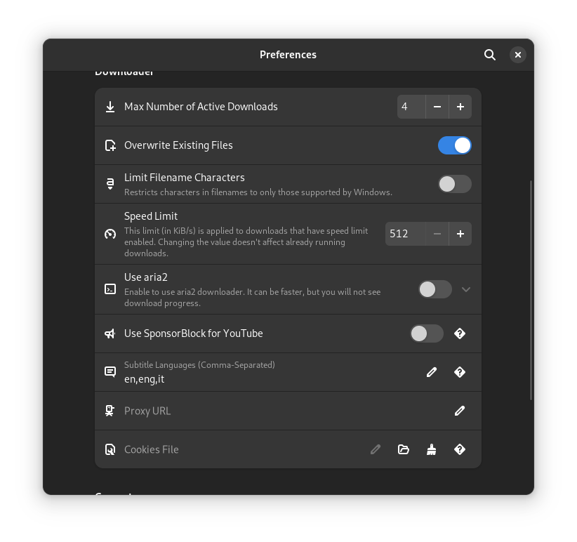
Task: Click the Preferences window title
Action: pyautogui.click(x=288, y=55)
